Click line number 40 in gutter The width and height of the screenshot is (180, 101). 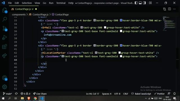click(x=15, y=45)
